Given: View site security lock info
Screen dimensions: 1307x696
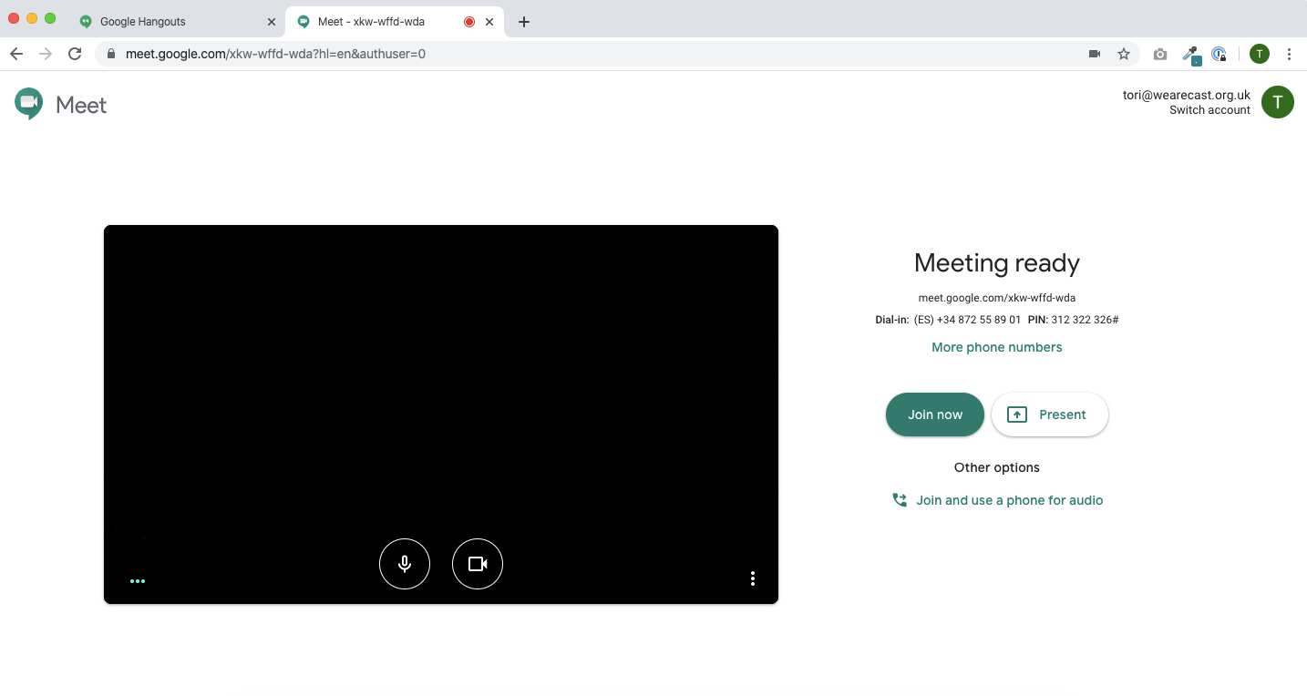Looking at the screenshot, I should pyautogui.click(x=111, y=54).
